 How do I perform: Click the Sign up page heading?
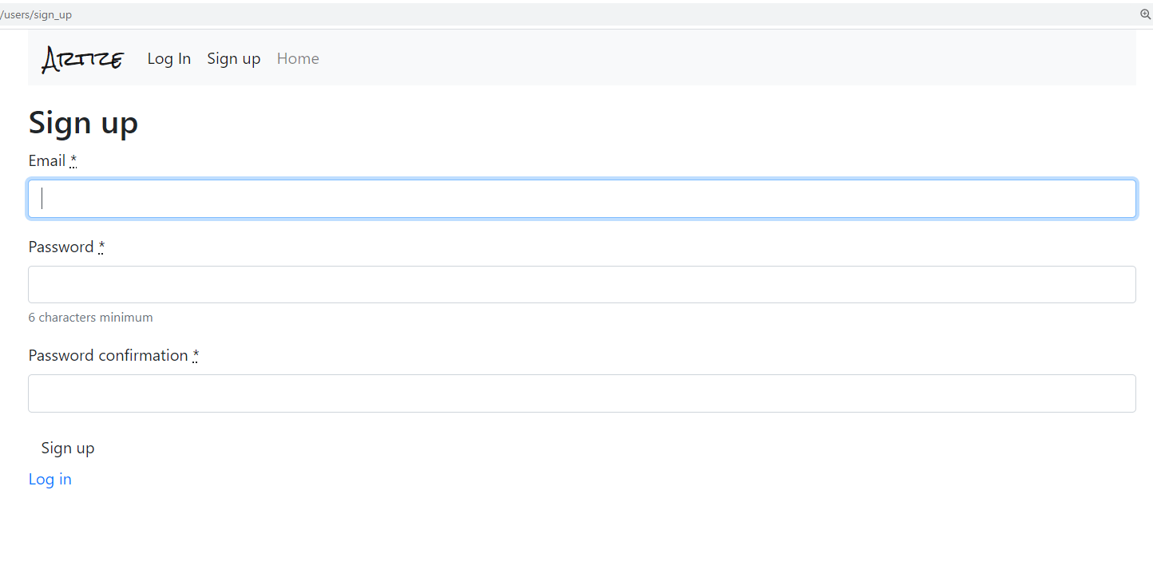click(83, 123)
